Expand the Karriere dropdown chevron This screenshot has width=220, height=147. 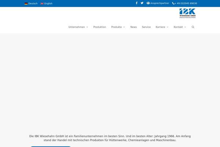click(168, 27)
